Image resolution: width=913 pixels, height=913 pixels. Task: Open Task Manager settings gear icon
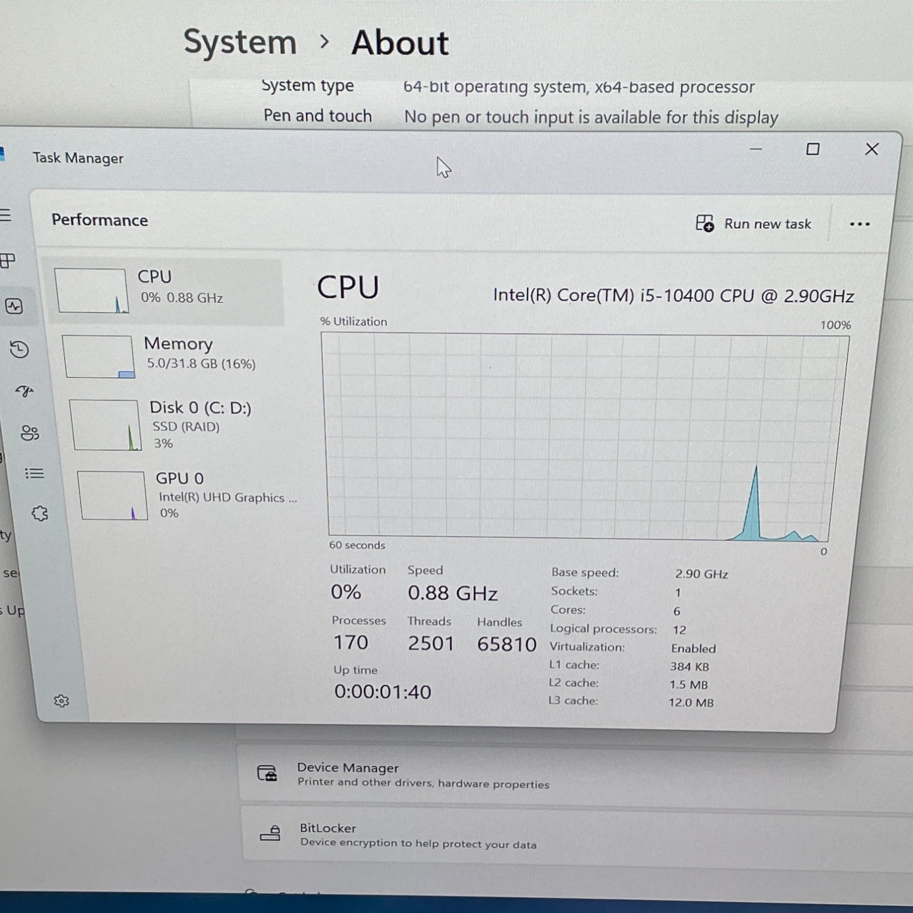pyautogui.click(x=61, y=701)
